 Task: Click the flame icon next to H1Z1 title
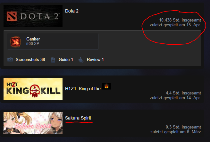pyautogui.click(x=106, y=86)
